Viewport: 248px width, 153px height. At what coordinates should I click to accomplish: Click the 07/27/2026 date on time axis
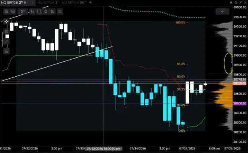point(187,148)
